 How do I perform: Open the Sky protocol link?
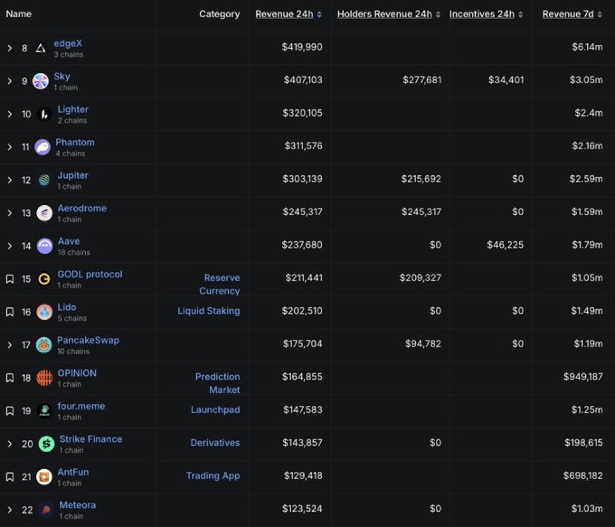coord(62,76)
